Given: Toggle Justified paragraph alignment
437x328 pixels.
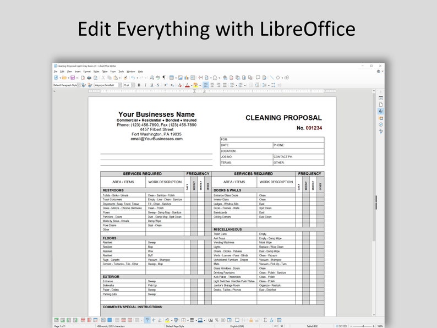Looking at the screenshot, I should point(225,85).
